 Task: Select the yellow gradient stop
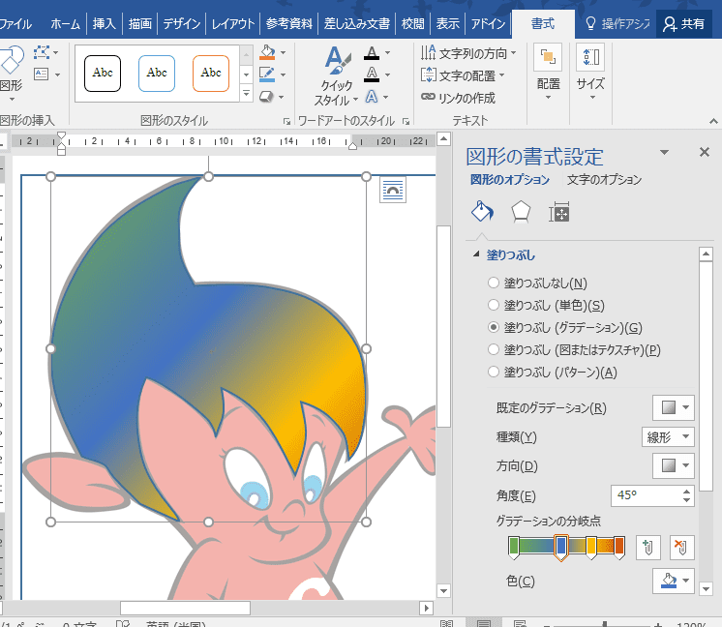coord(590,548)
